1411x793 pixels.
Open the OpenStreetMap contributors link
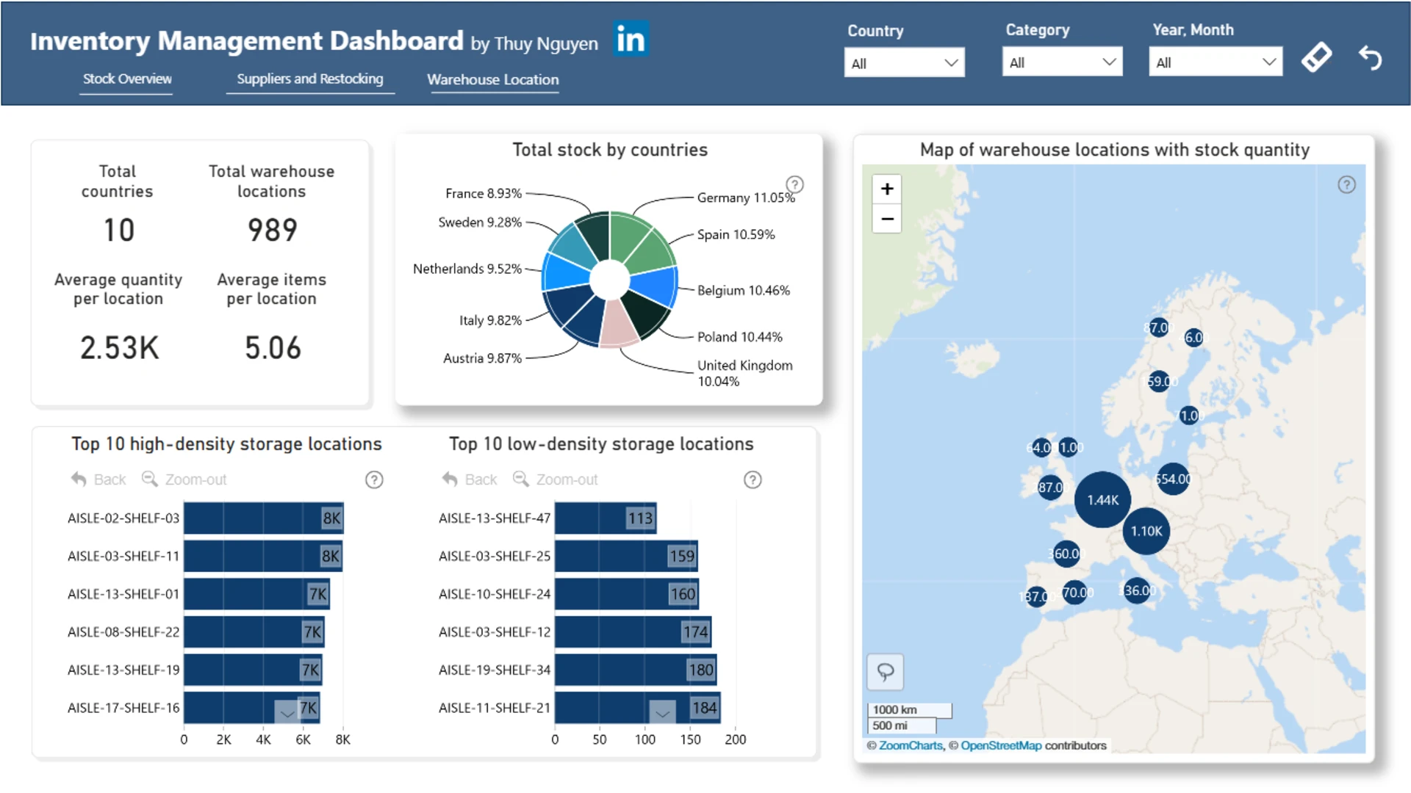1001,745
